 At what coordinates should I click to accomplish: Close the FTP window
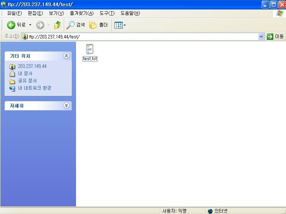282,5
